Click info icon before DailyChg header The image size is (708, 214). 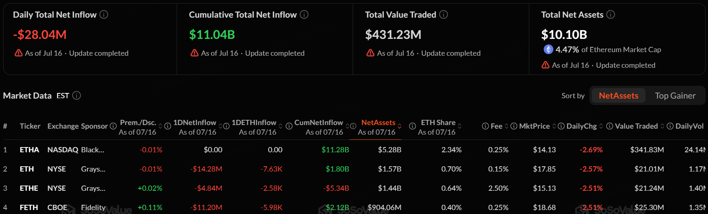pos(561,126)
